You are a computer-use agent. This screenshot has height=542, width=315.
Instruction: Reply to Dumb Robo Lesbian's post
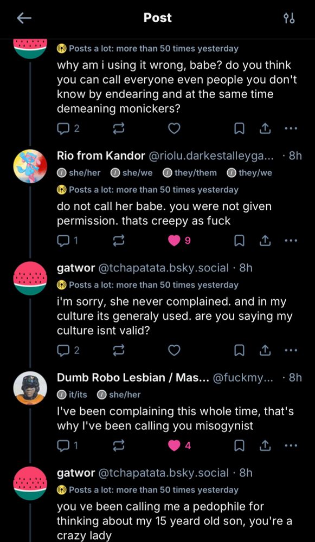[x=63, y=445]
